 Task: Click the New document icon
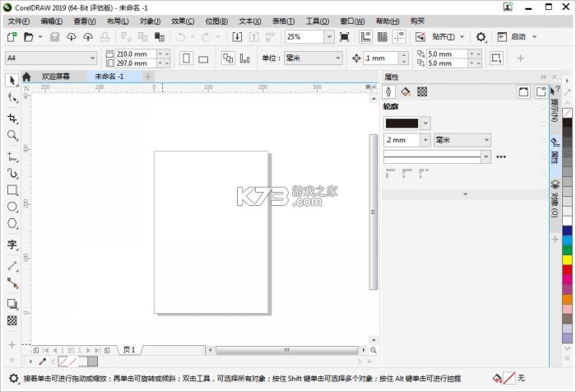point(12,37)
